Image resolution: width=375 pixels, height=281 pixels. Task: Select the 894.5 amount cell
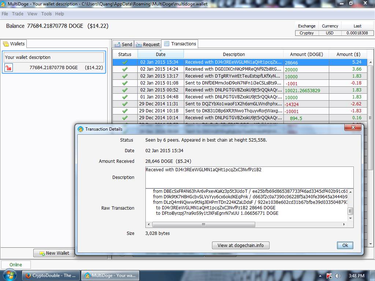pos(306,118)
